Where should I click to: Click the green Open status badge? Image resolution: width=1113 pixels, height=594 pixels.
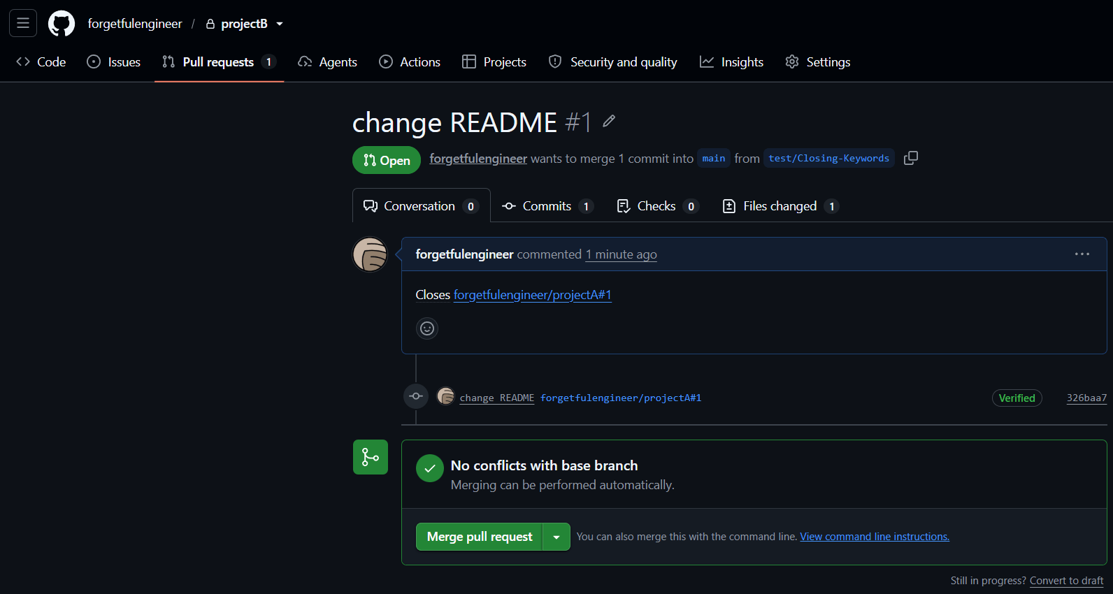tap(387, 160)
